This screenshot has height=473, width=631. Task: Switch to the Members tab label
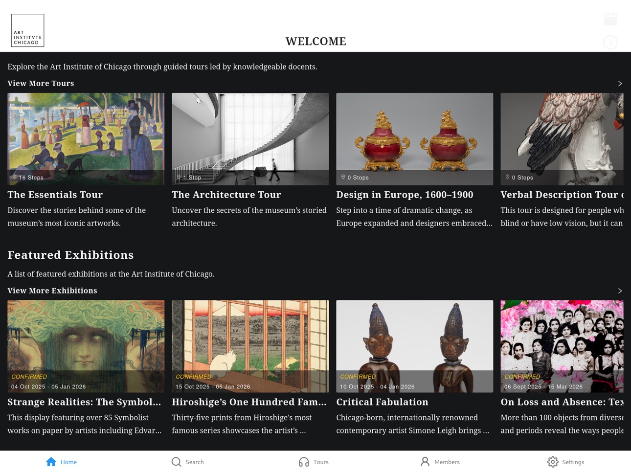pos(447,462)
